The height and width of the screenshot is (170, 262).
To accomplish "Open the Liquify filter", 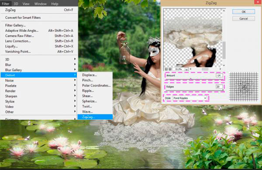I will [x=38, y=46].
